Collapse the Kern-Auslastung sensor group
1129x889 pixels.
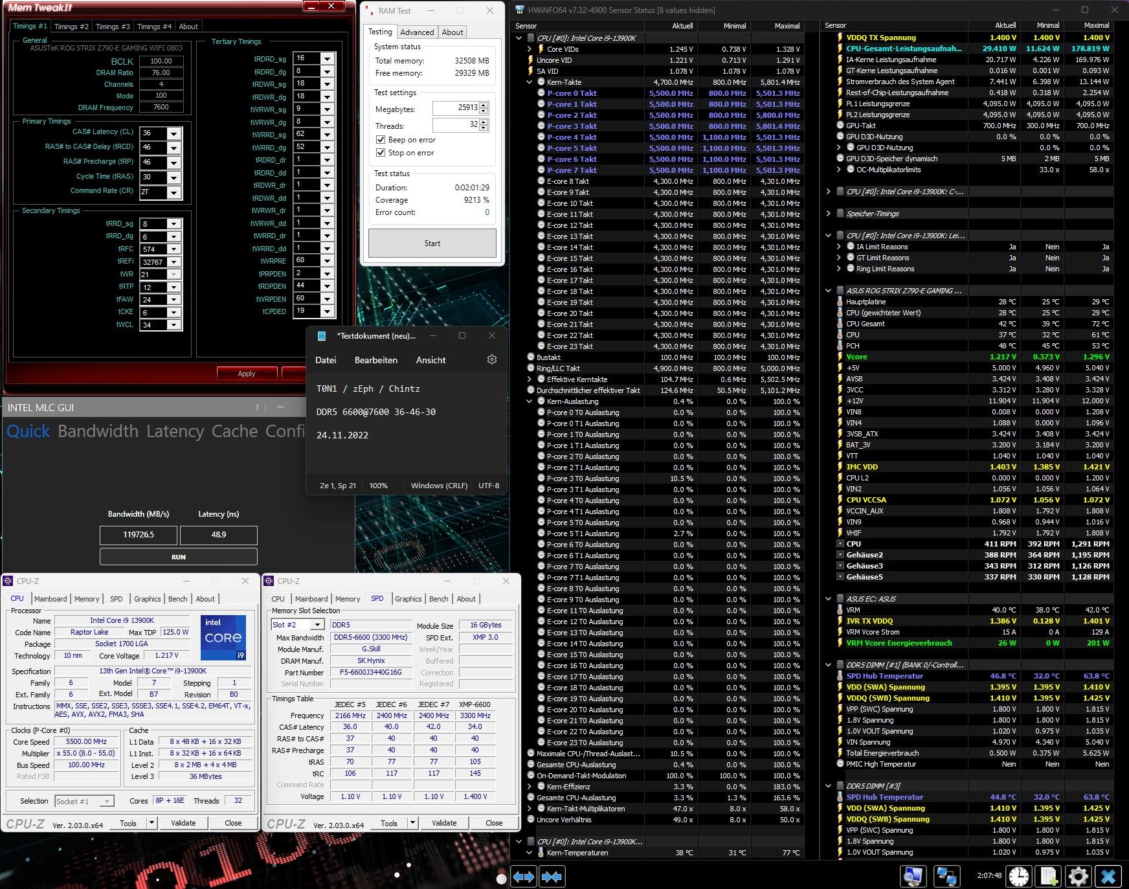[530, 401]
